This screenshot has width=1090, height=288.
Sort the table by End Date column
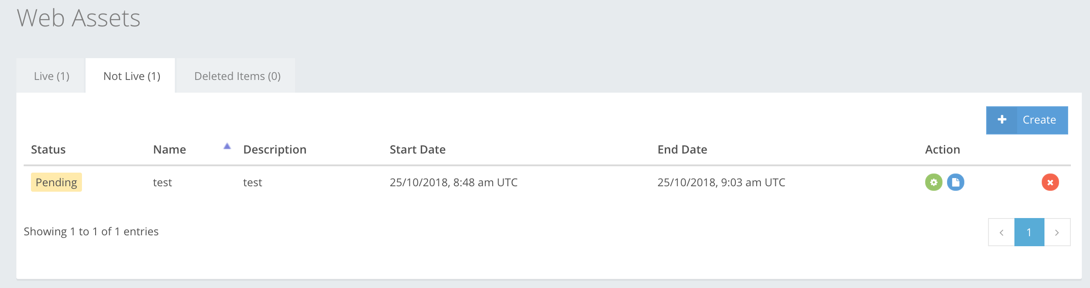click(x=682, y=149)
